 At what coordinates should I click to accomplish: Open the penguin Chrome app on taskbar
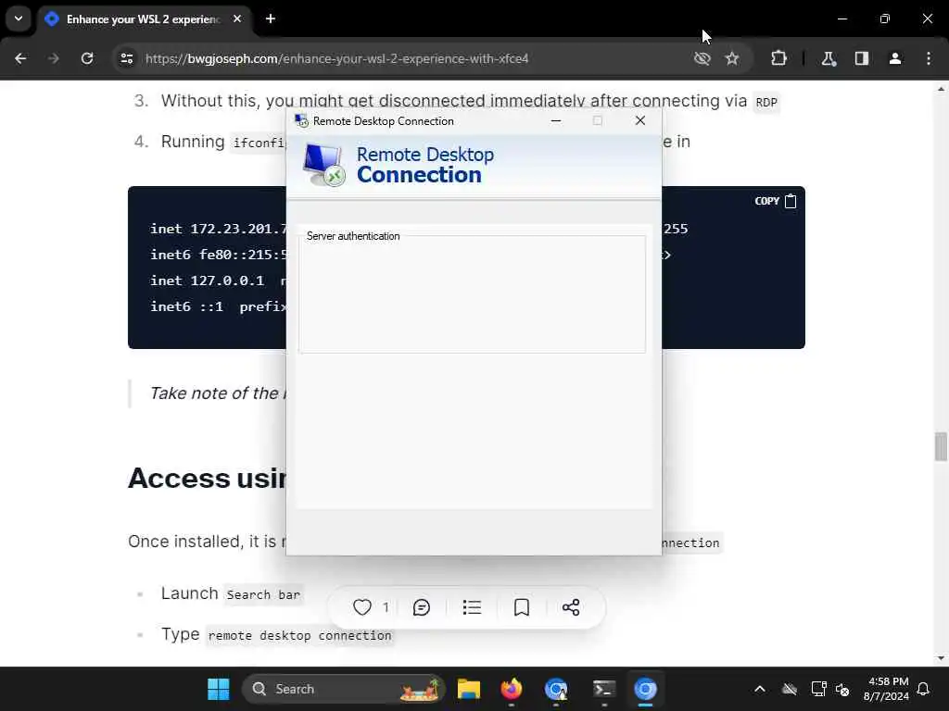click(x=556, y=689)
